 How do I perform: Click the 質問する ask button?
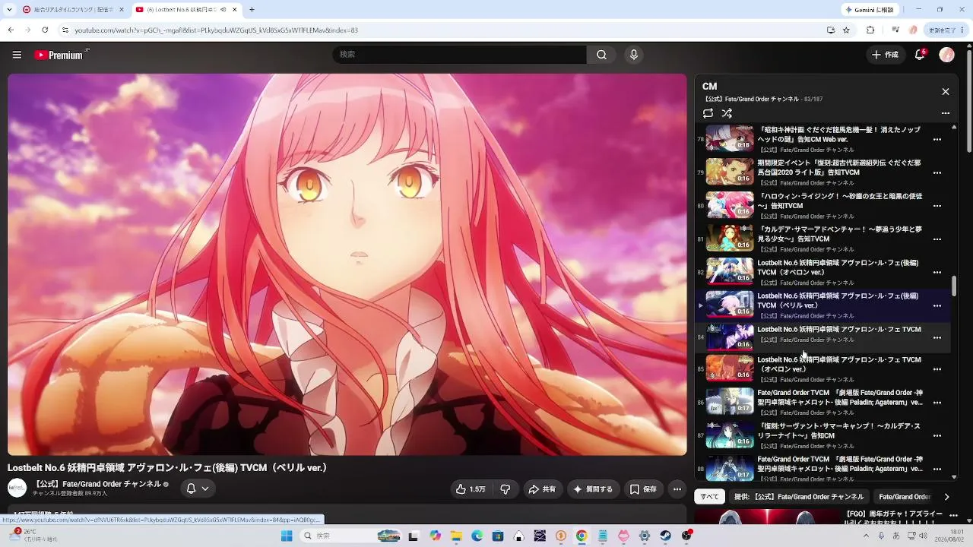coord(593,489)
